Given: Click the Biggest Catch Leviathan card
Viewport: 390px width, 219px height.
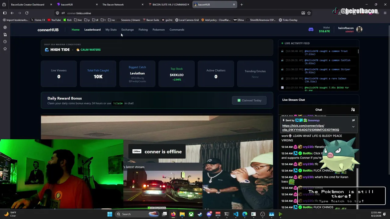Looking at the screenshot, I should pos(137,74).
